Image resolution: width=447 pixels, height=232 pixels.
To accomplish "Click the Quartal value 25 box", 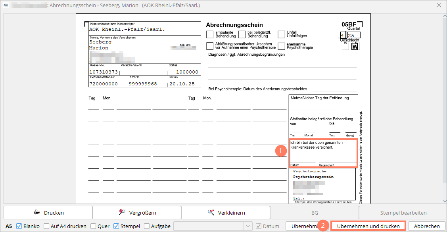I will [x=354, y=35].
